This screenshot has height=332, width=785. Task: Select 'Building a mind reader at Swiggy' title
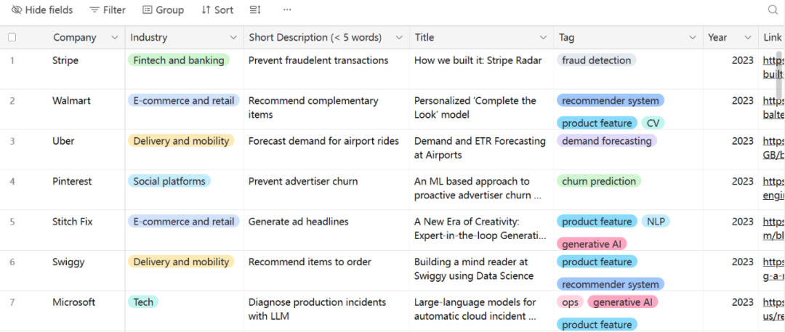click(x=482, y=270)
